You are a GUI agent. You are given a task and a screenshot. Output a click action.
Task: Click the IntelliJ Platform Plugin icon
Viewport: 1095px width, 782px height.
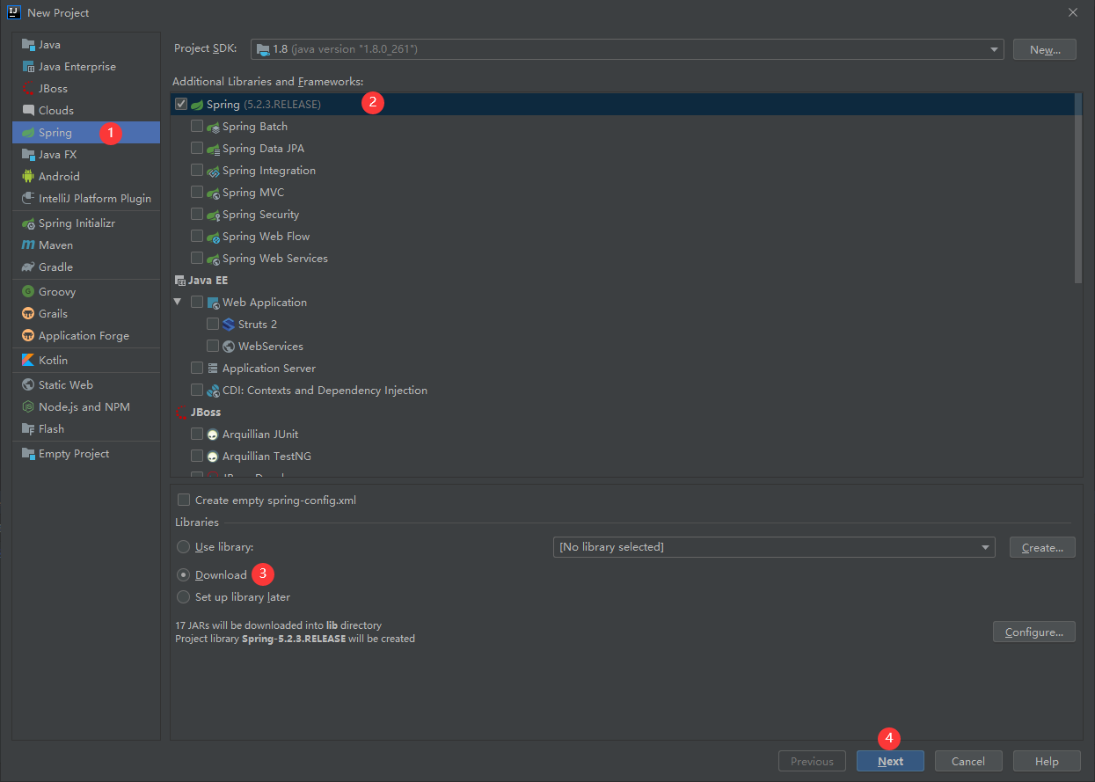click(28, 198)
